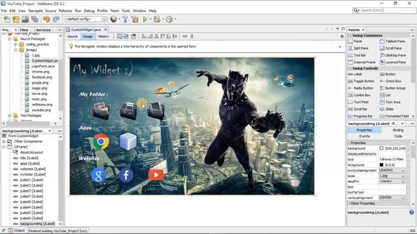Switch to the History view tab
This screenshot has height=234, width=417.
[104, 36]
